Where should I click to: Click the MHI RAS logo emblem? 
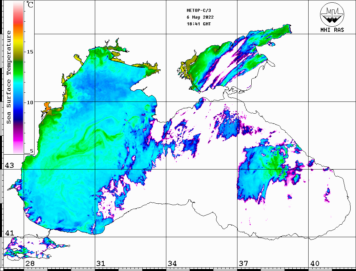tap(332, 14)
